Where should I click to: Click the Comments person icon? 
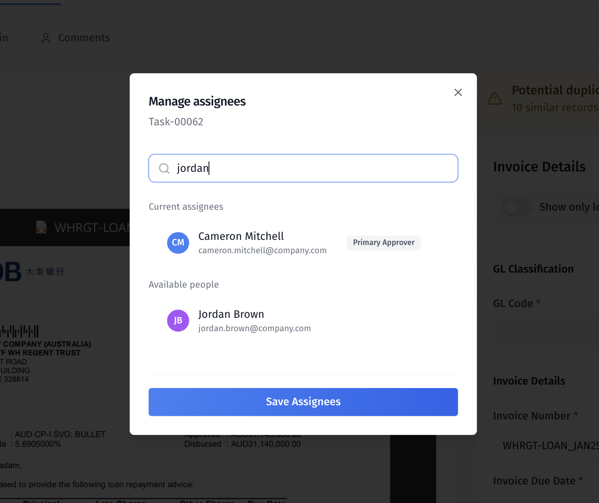pos(46,38)
